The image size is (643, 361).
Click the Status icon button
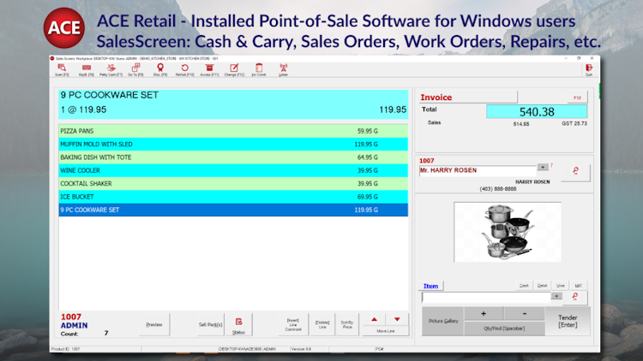[238, 325]
